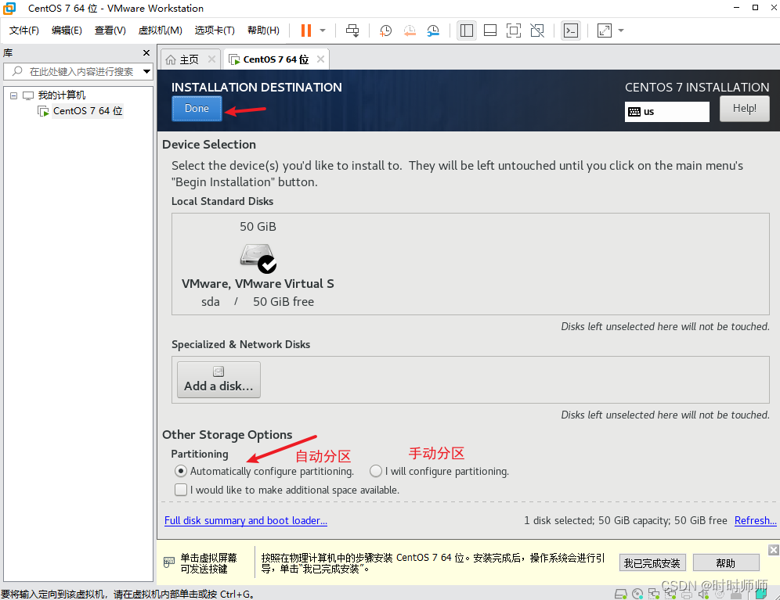The width and height of the screenshot is (780, 600).
Task: Click the console view icon
Action: [x=571, y=31]
